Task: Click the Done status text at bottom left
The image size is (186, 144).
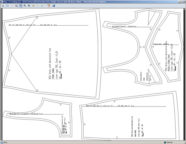Action: (5, 143)
